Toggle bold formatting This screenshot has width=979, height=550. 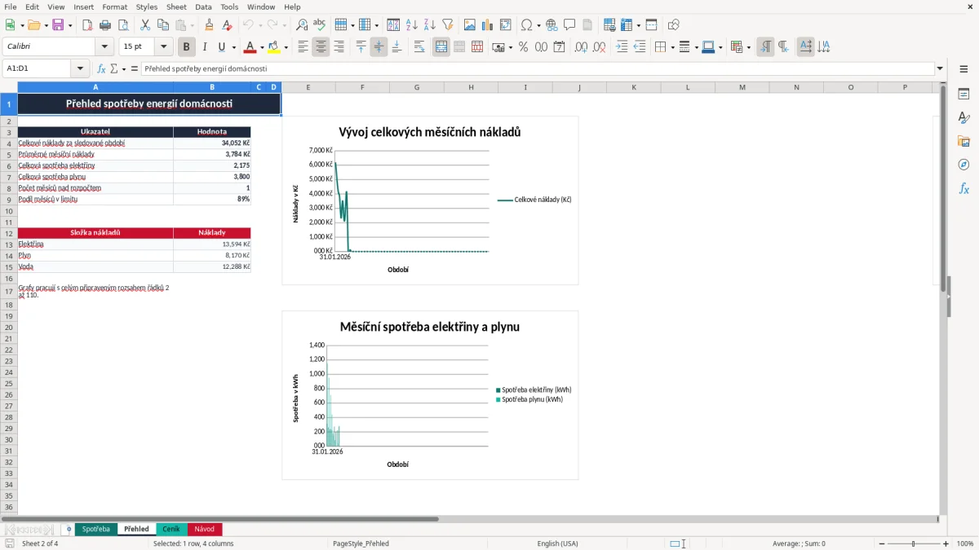(x=187, y=47)
